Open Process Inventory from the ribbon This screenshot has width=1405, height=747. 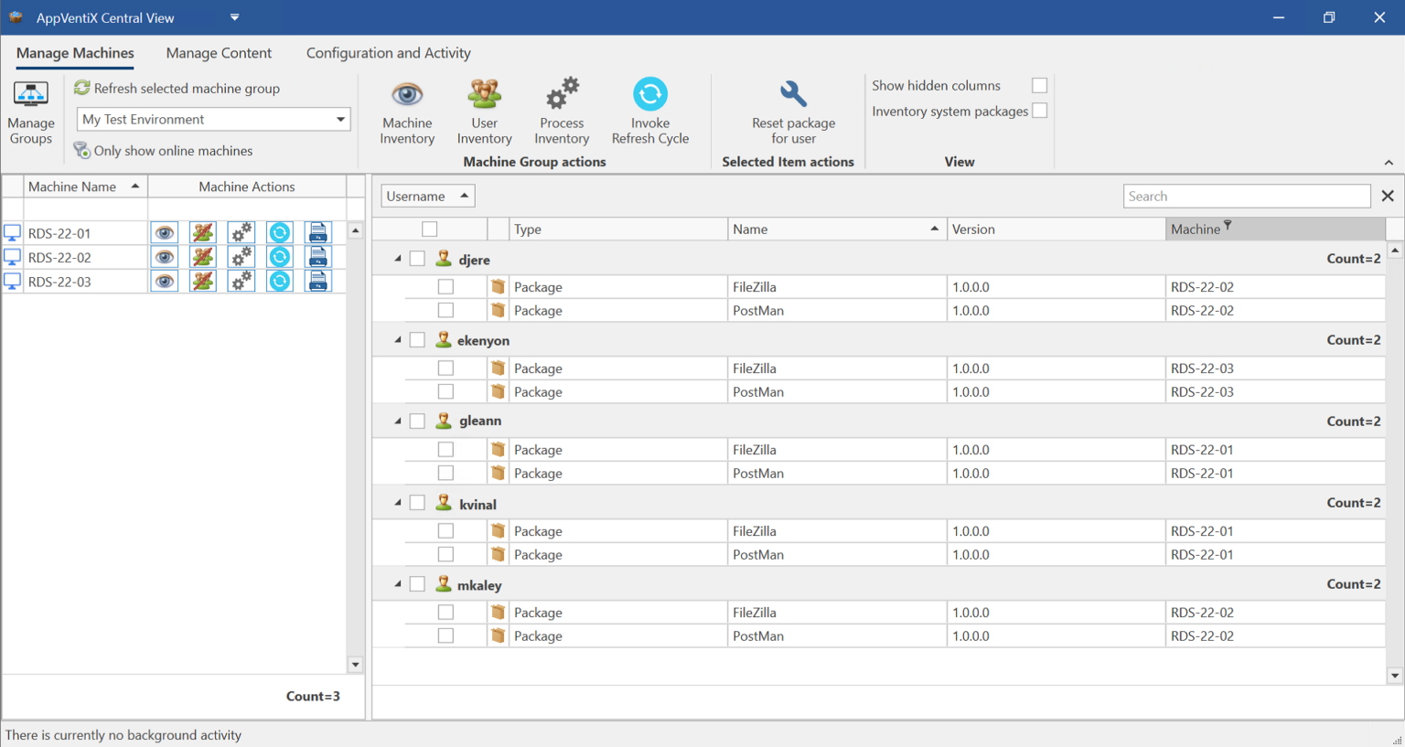coord(562,95)
